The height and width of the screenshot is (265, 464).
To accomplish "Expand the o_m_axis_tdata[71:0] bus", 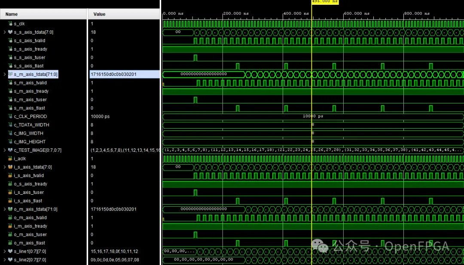I will [4, 209].
